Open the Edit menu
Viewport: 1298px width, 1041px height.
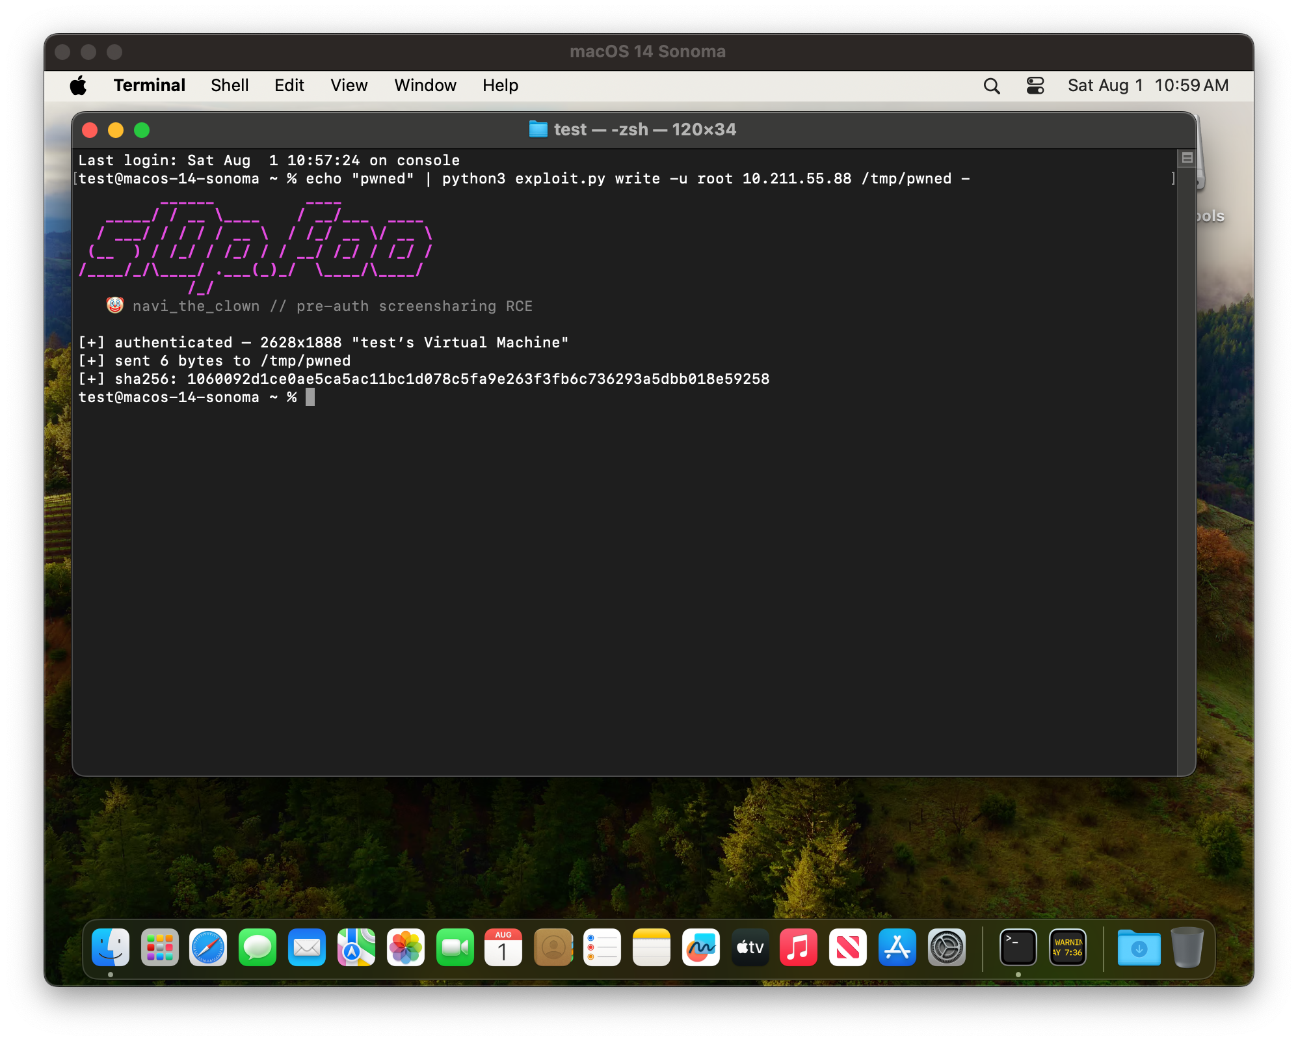[289, 85]
